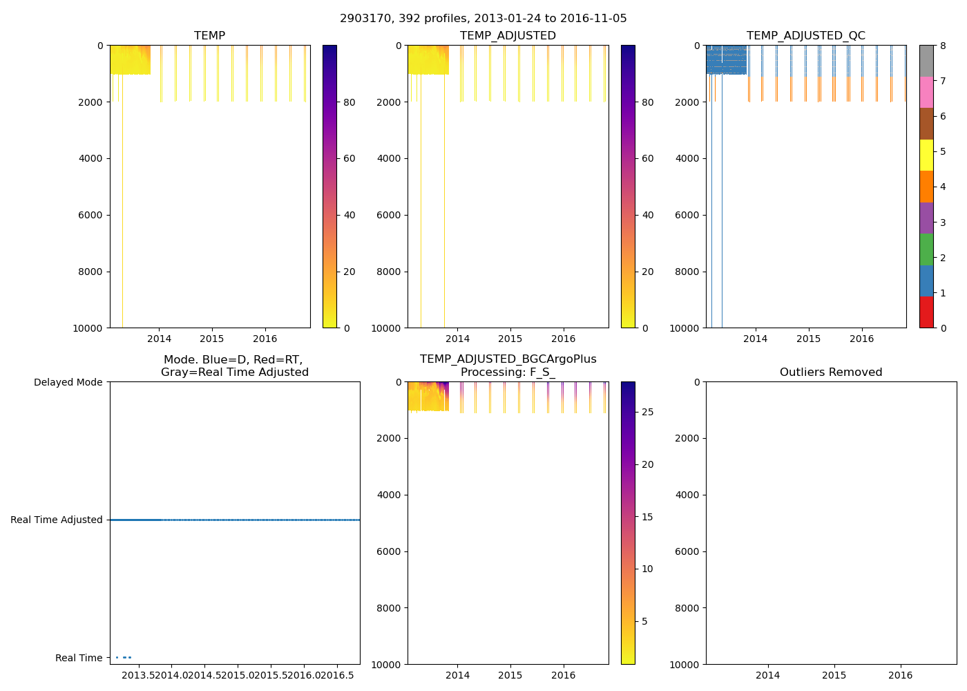Click the TEMP_ADJUSTED_BGCArgoPlus processing title
Image resolution: width=967 pixels, height=691 pixels.
[x=508, y=366]
